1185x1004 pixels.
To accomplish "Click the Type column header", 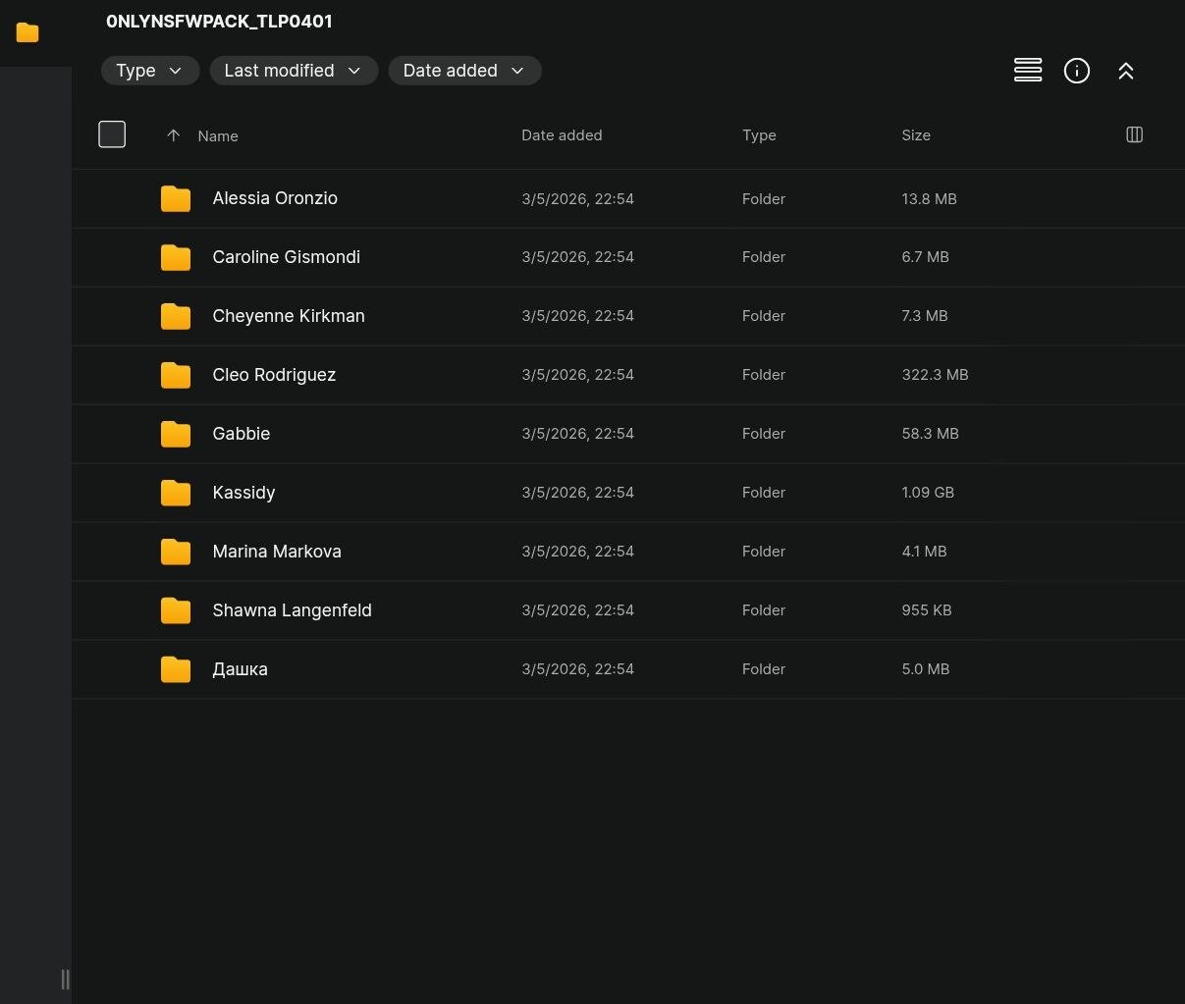I will pyautogui.click(x=759, y=135).
